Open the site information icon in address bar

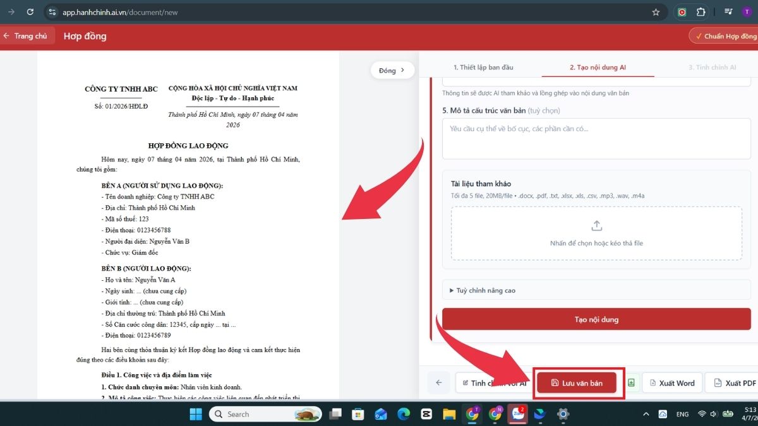(52, 12)
